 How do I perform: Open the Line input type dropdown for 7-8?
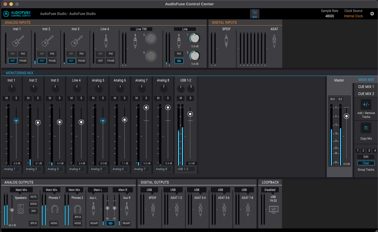click(x=185, y=29)
